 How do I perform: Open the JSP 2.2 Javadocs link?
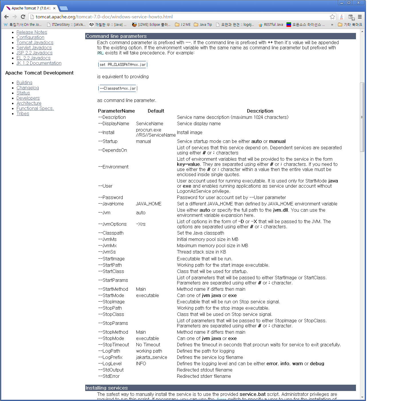pos(34,53)
